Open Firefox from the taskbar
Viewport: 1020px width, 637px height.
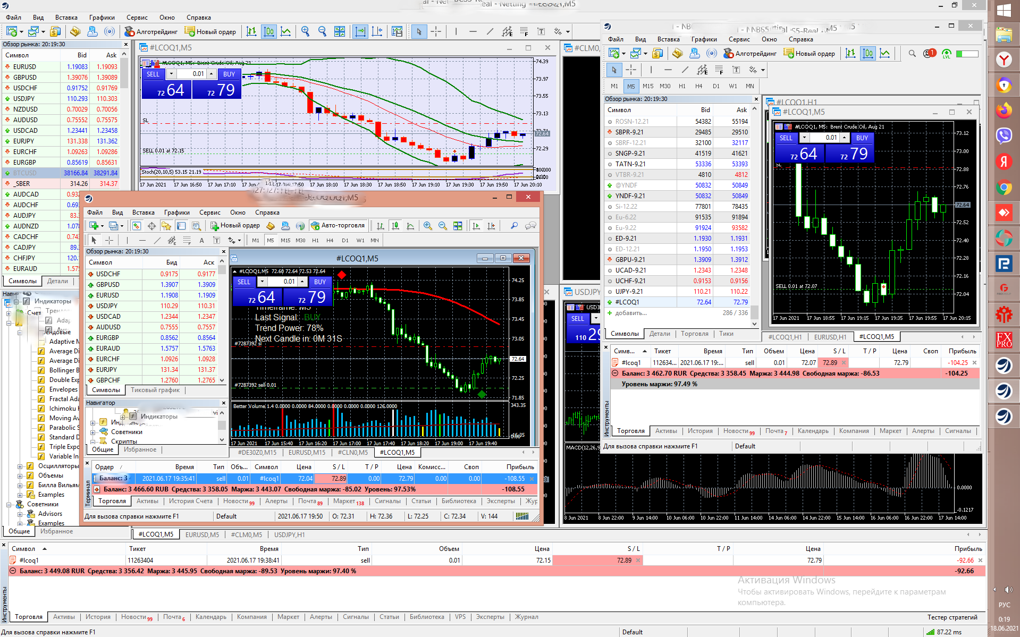click(1004, 111)
